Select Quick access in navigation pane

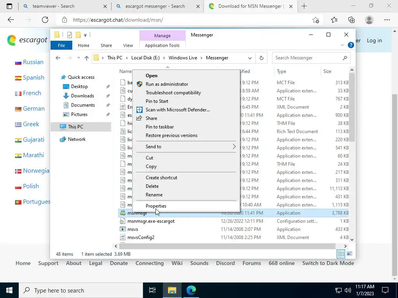[81, 77]
